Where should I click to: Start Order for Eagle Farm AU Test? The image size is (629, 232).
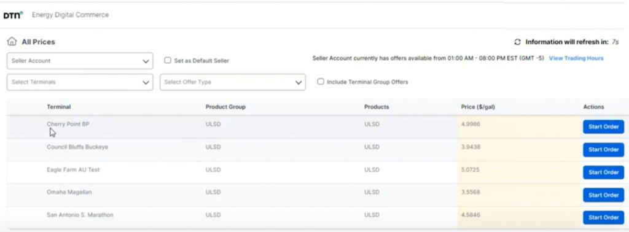click(603, 172)
